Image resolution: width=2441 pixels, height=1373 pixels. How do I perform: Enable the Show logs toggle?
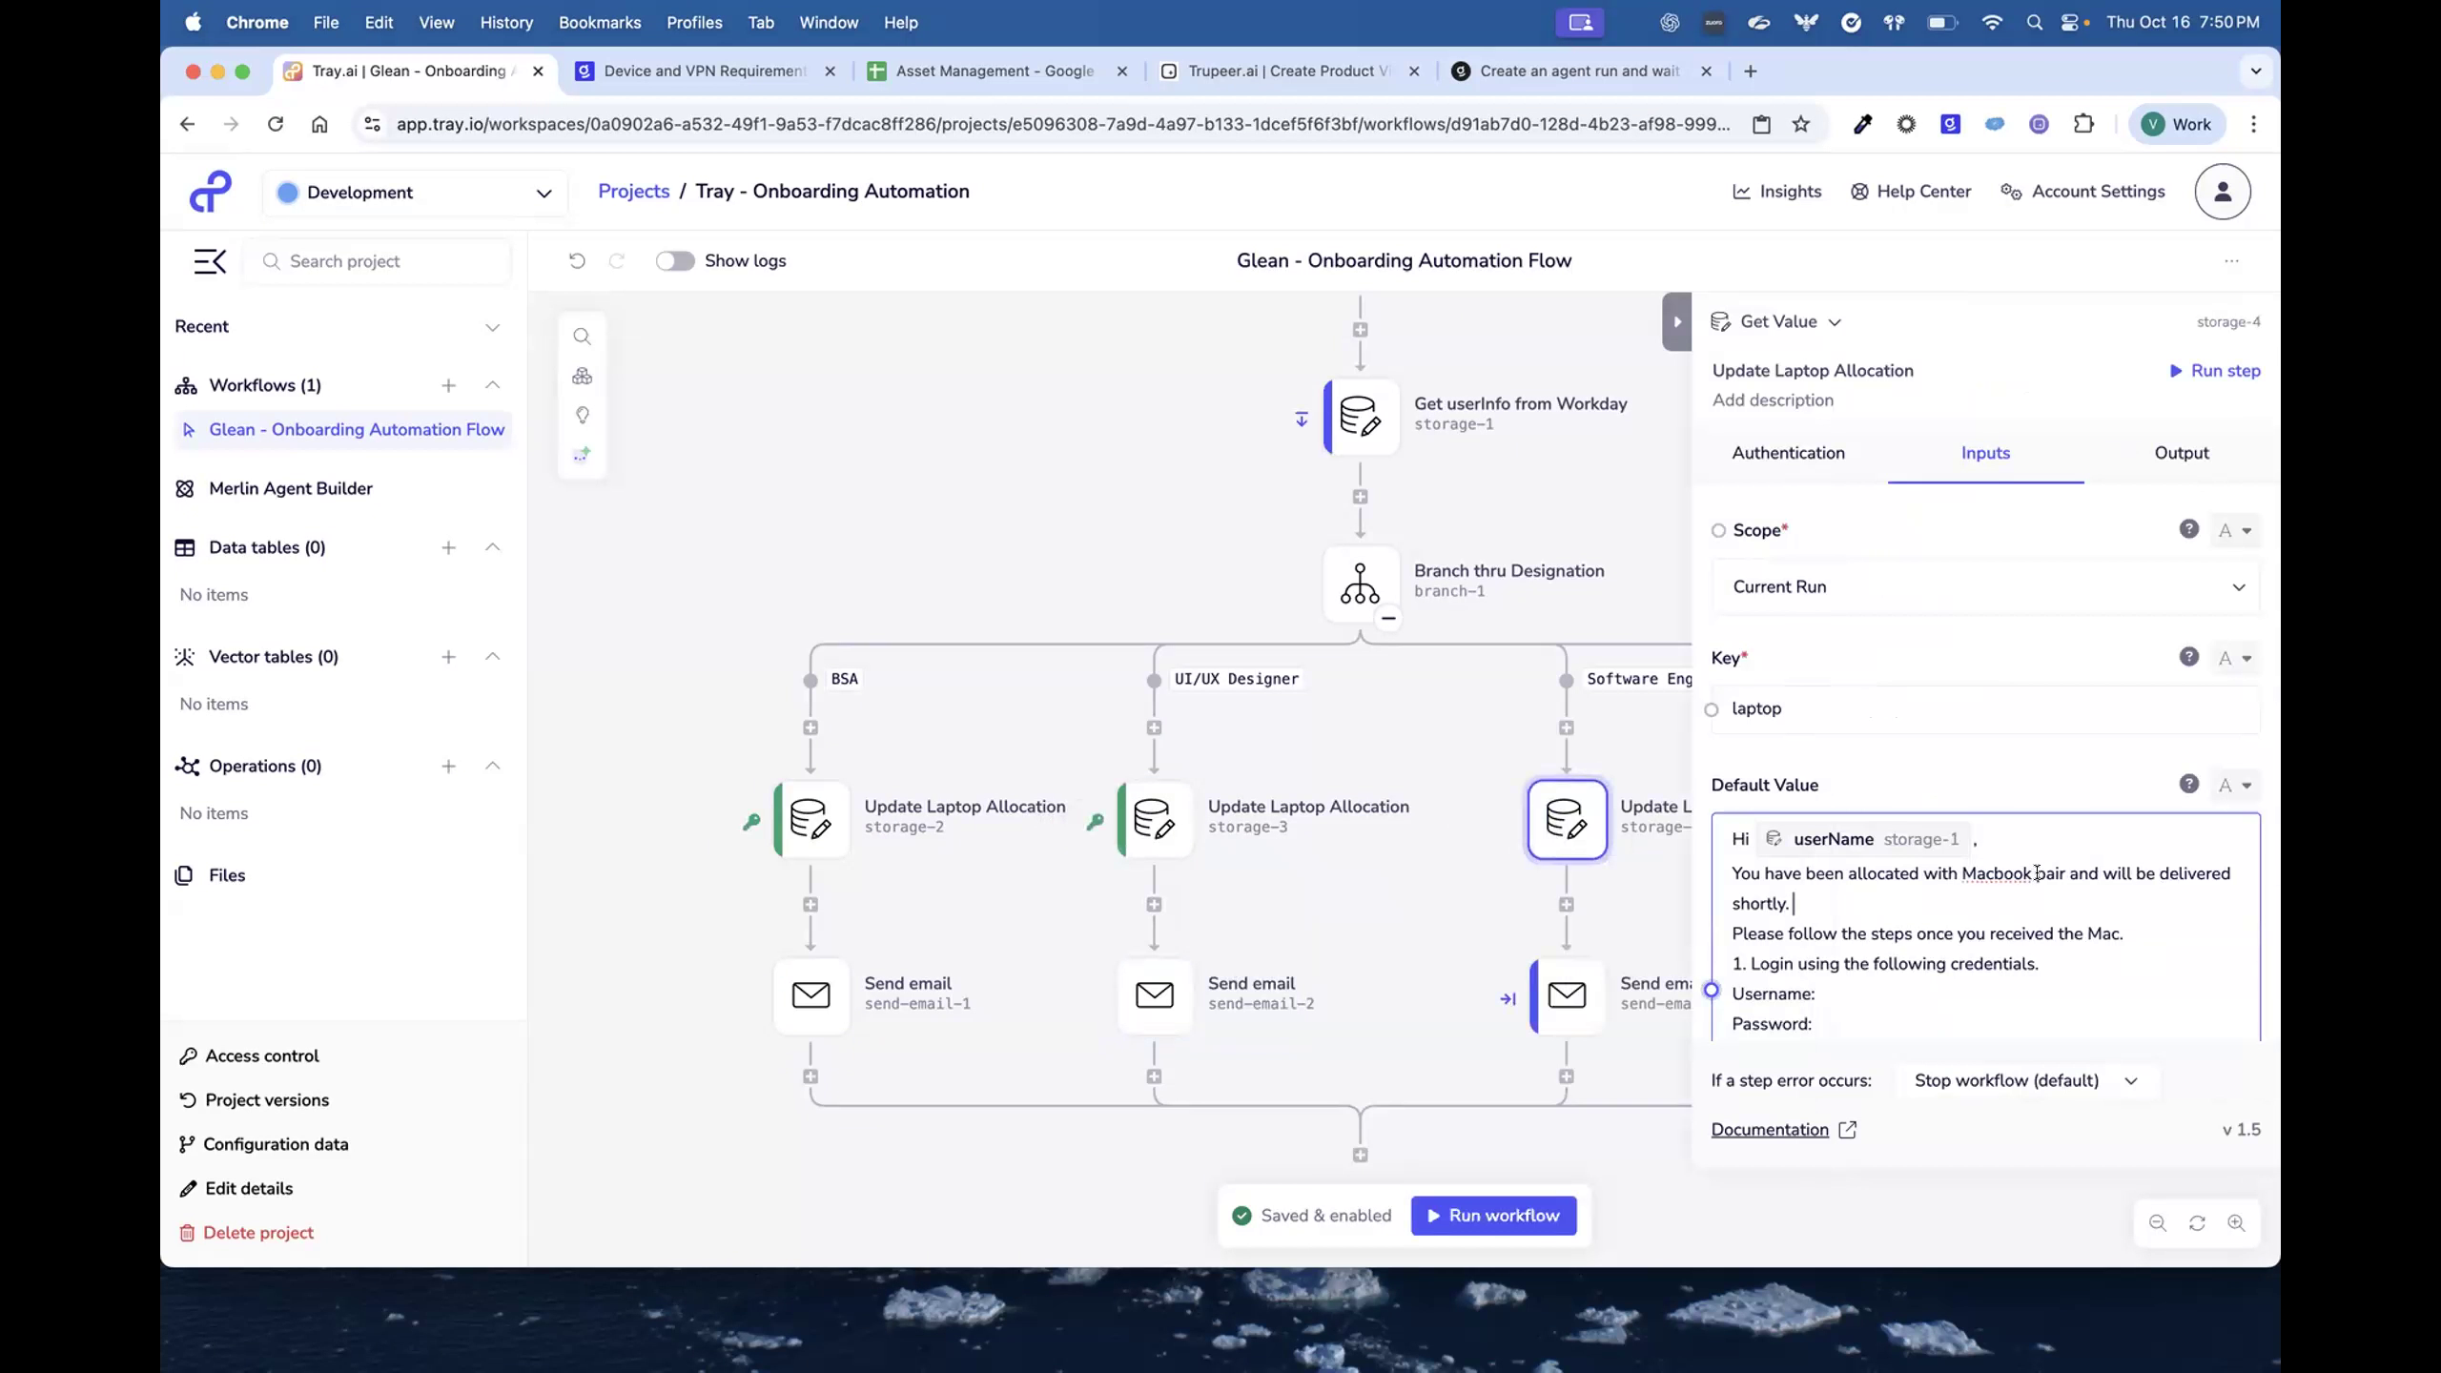(x=675, y=260)
